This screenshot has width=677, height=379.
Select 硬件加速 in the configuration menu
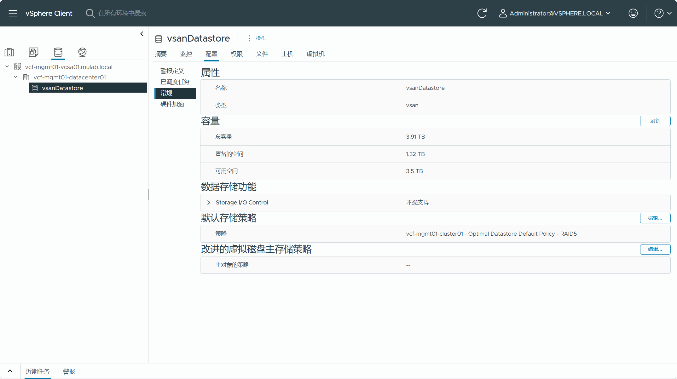[x=172, y=104]
